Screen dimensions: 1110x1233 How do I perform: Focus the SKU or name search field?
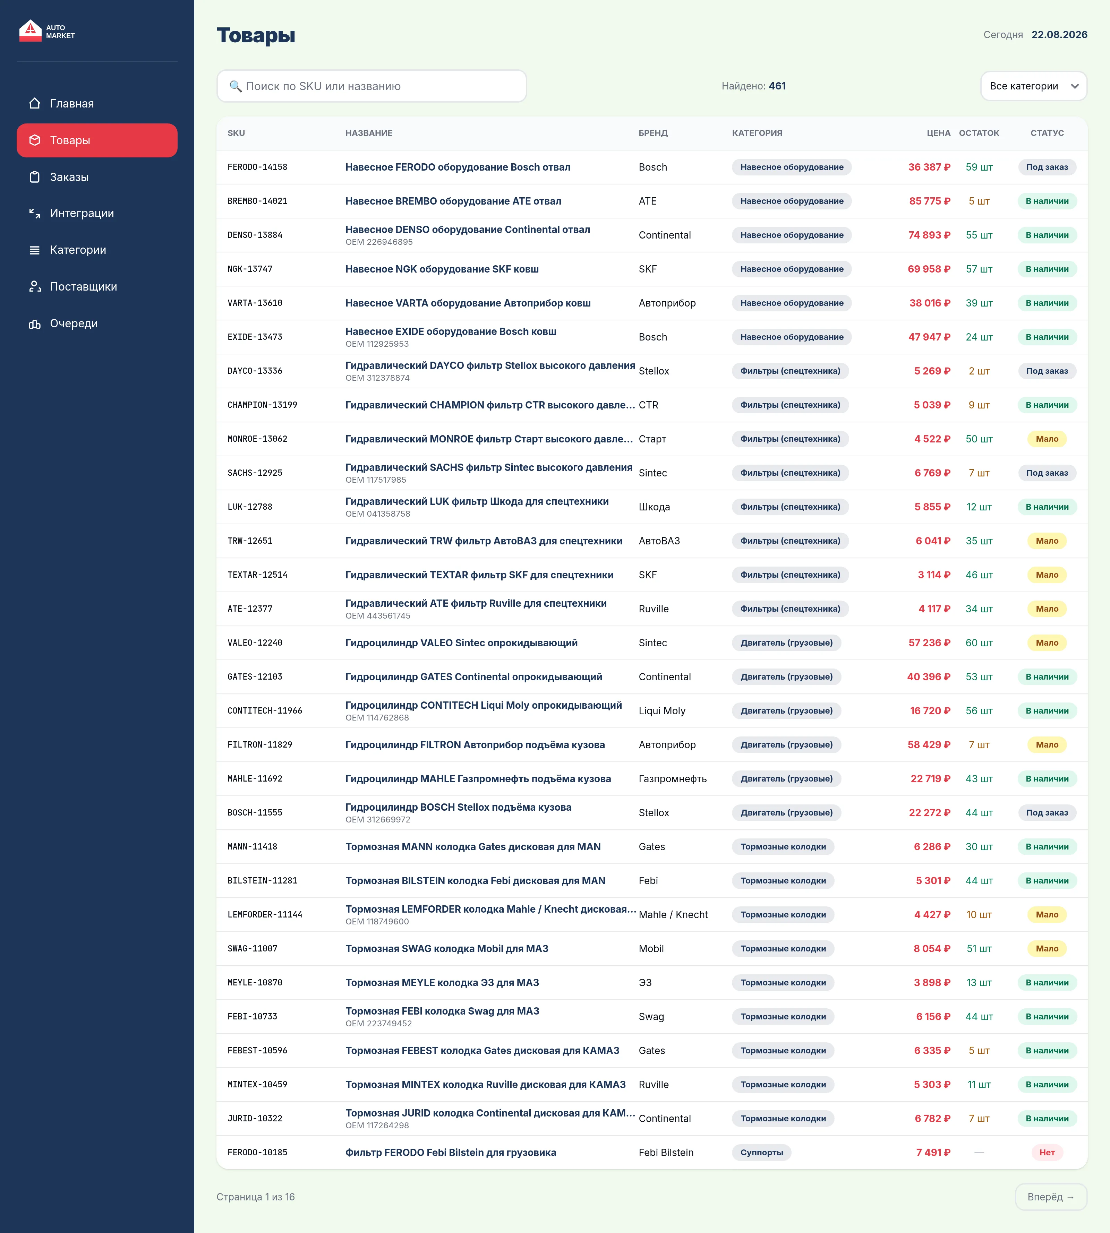(x=372, y=86)
